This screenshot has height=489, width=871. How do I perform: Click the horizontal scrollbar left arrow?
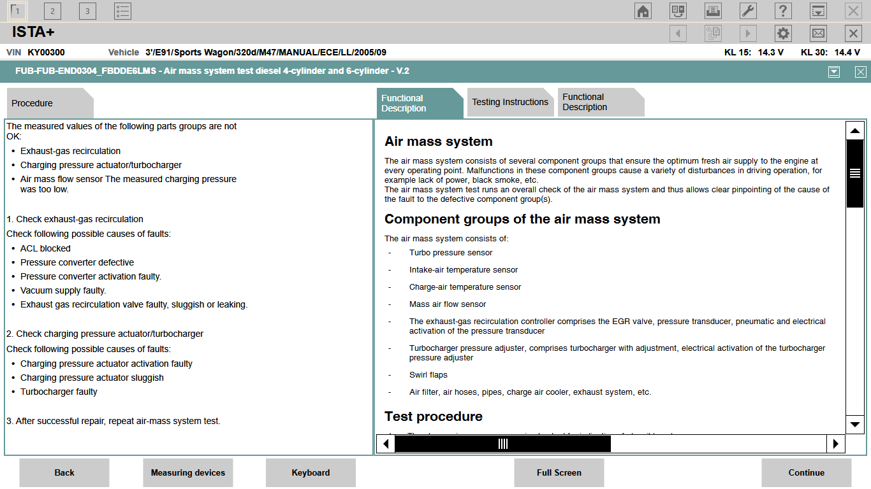coord(386,444)
